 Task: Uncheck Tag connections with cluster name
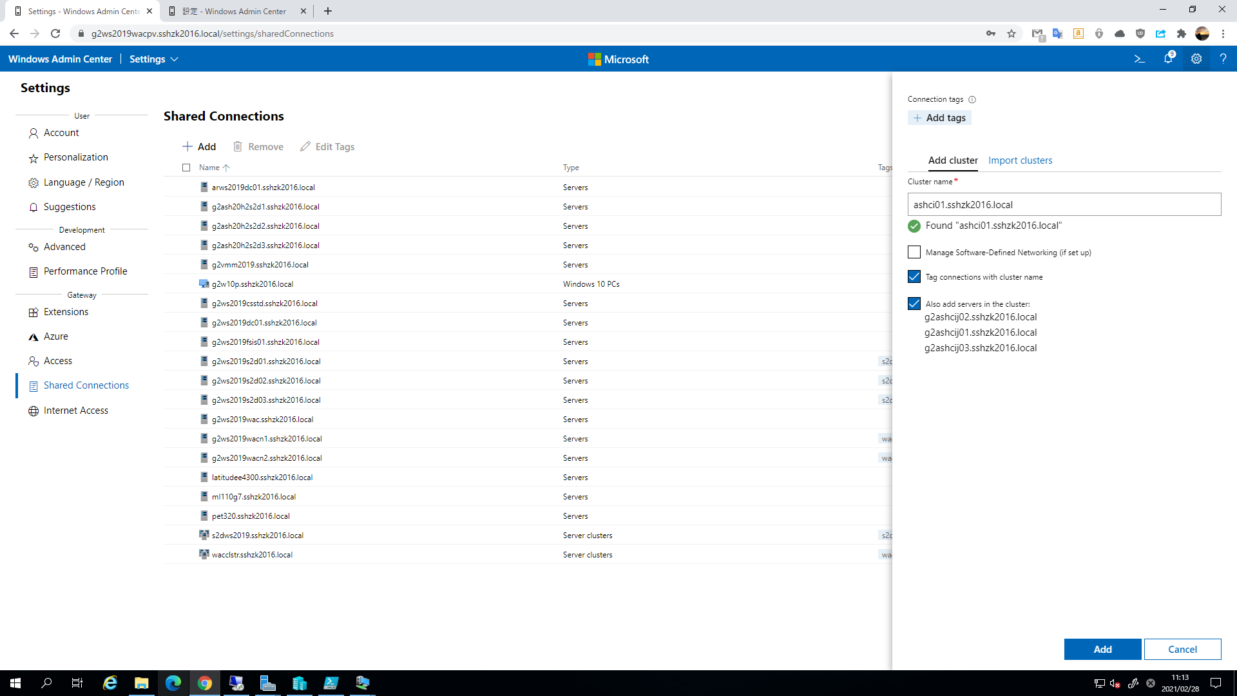click(914, 276)
